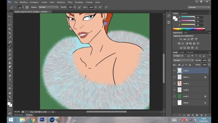Select the Zoom tool in toolbox
This screenshot has height=123, width=218.
pyautogui.click(x=10, y=97)
